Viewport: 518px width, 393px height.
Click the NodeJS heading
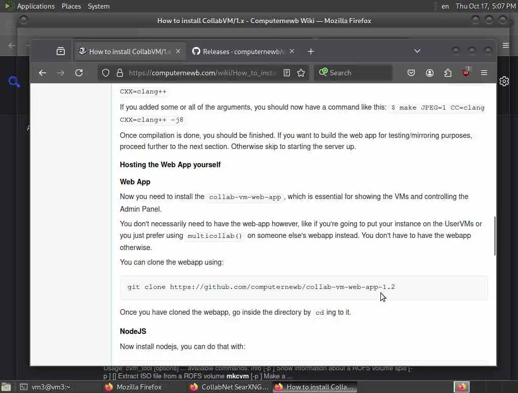tap(133, 331)
